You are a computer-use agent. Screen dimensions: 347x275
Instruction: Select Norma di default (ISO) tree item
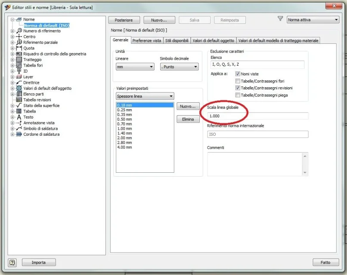click(46, 25)
